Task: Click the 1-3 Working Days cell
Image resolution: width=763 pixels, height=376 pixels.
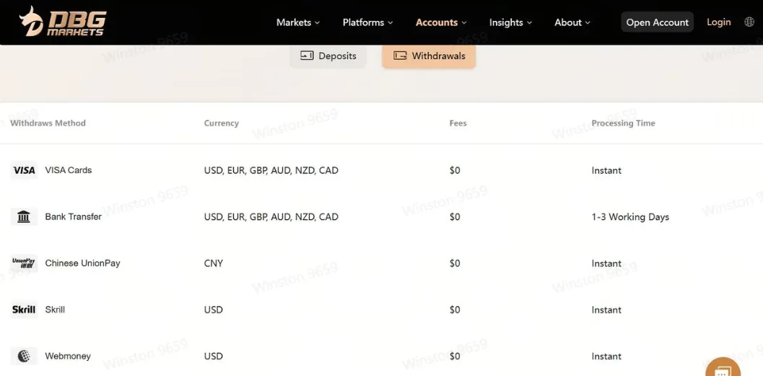Action: [630, 217]
